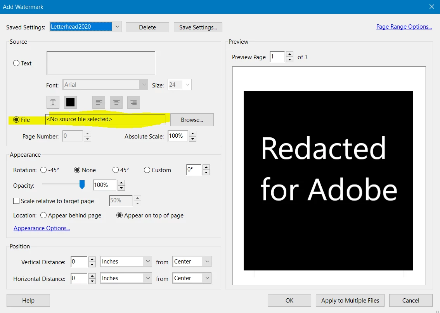
Task: Click the Absolute Scale field
Action: (178, 136)
